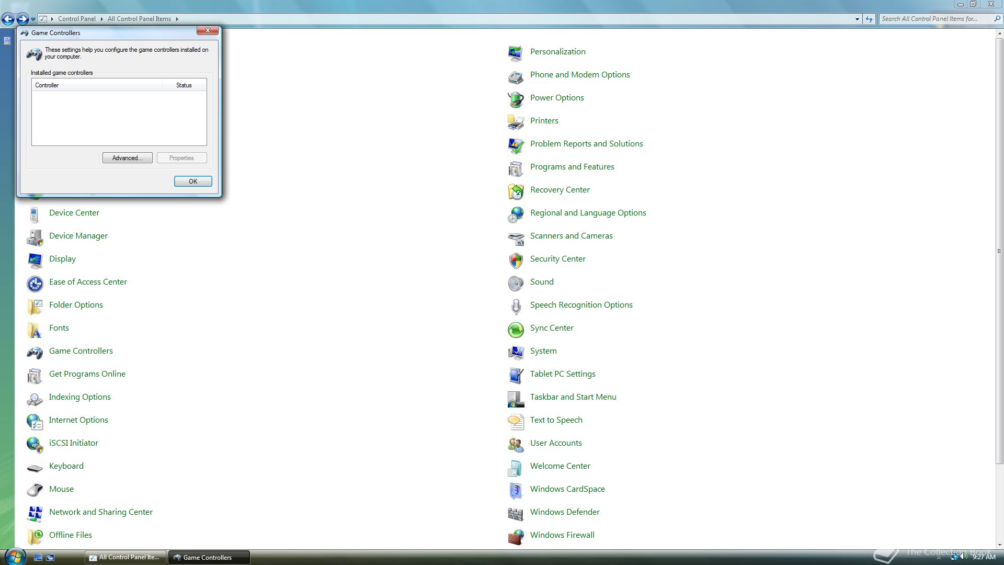Click the Controller column header
The image size is (1004, 565).
point(97,85)
